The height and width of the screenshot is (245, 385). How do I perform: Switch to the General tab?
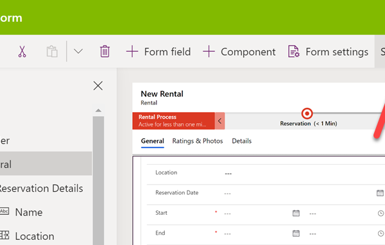(x=153, y=141)
